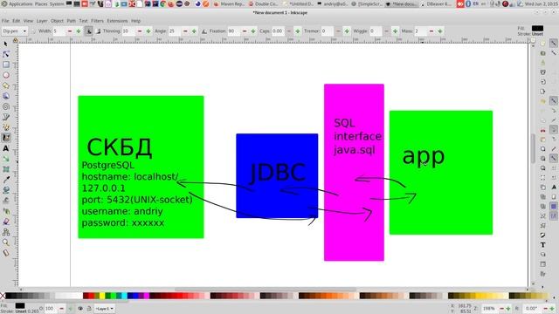
Task: Select the Ellipse tool
Action: (x=6, y=75)
